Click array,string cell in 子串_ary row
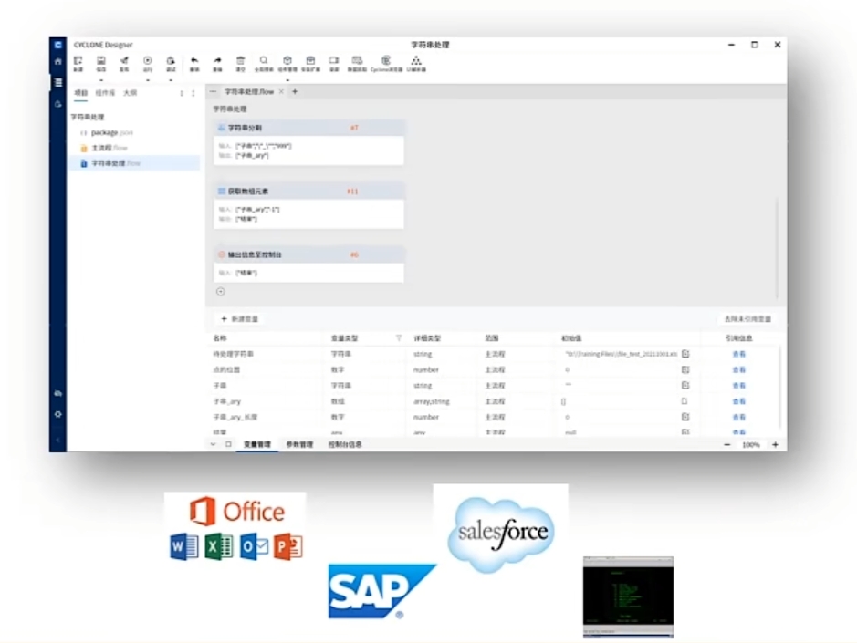 [431, 401]
